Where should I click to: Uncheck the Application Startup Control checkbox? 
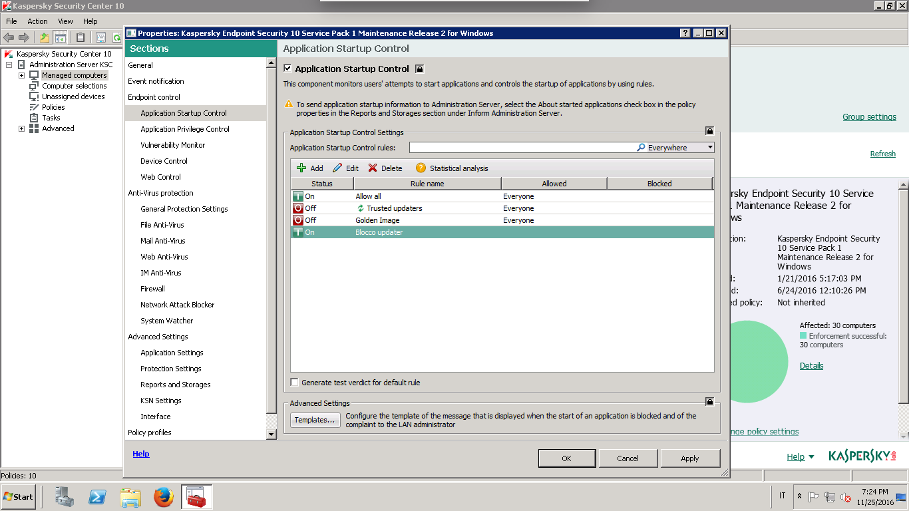click(287, 69)
